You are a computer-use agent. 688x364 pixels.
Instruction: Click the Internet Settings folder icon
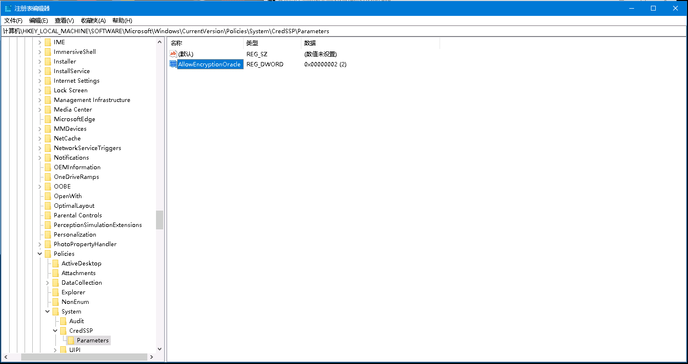[x=48, y=81]
